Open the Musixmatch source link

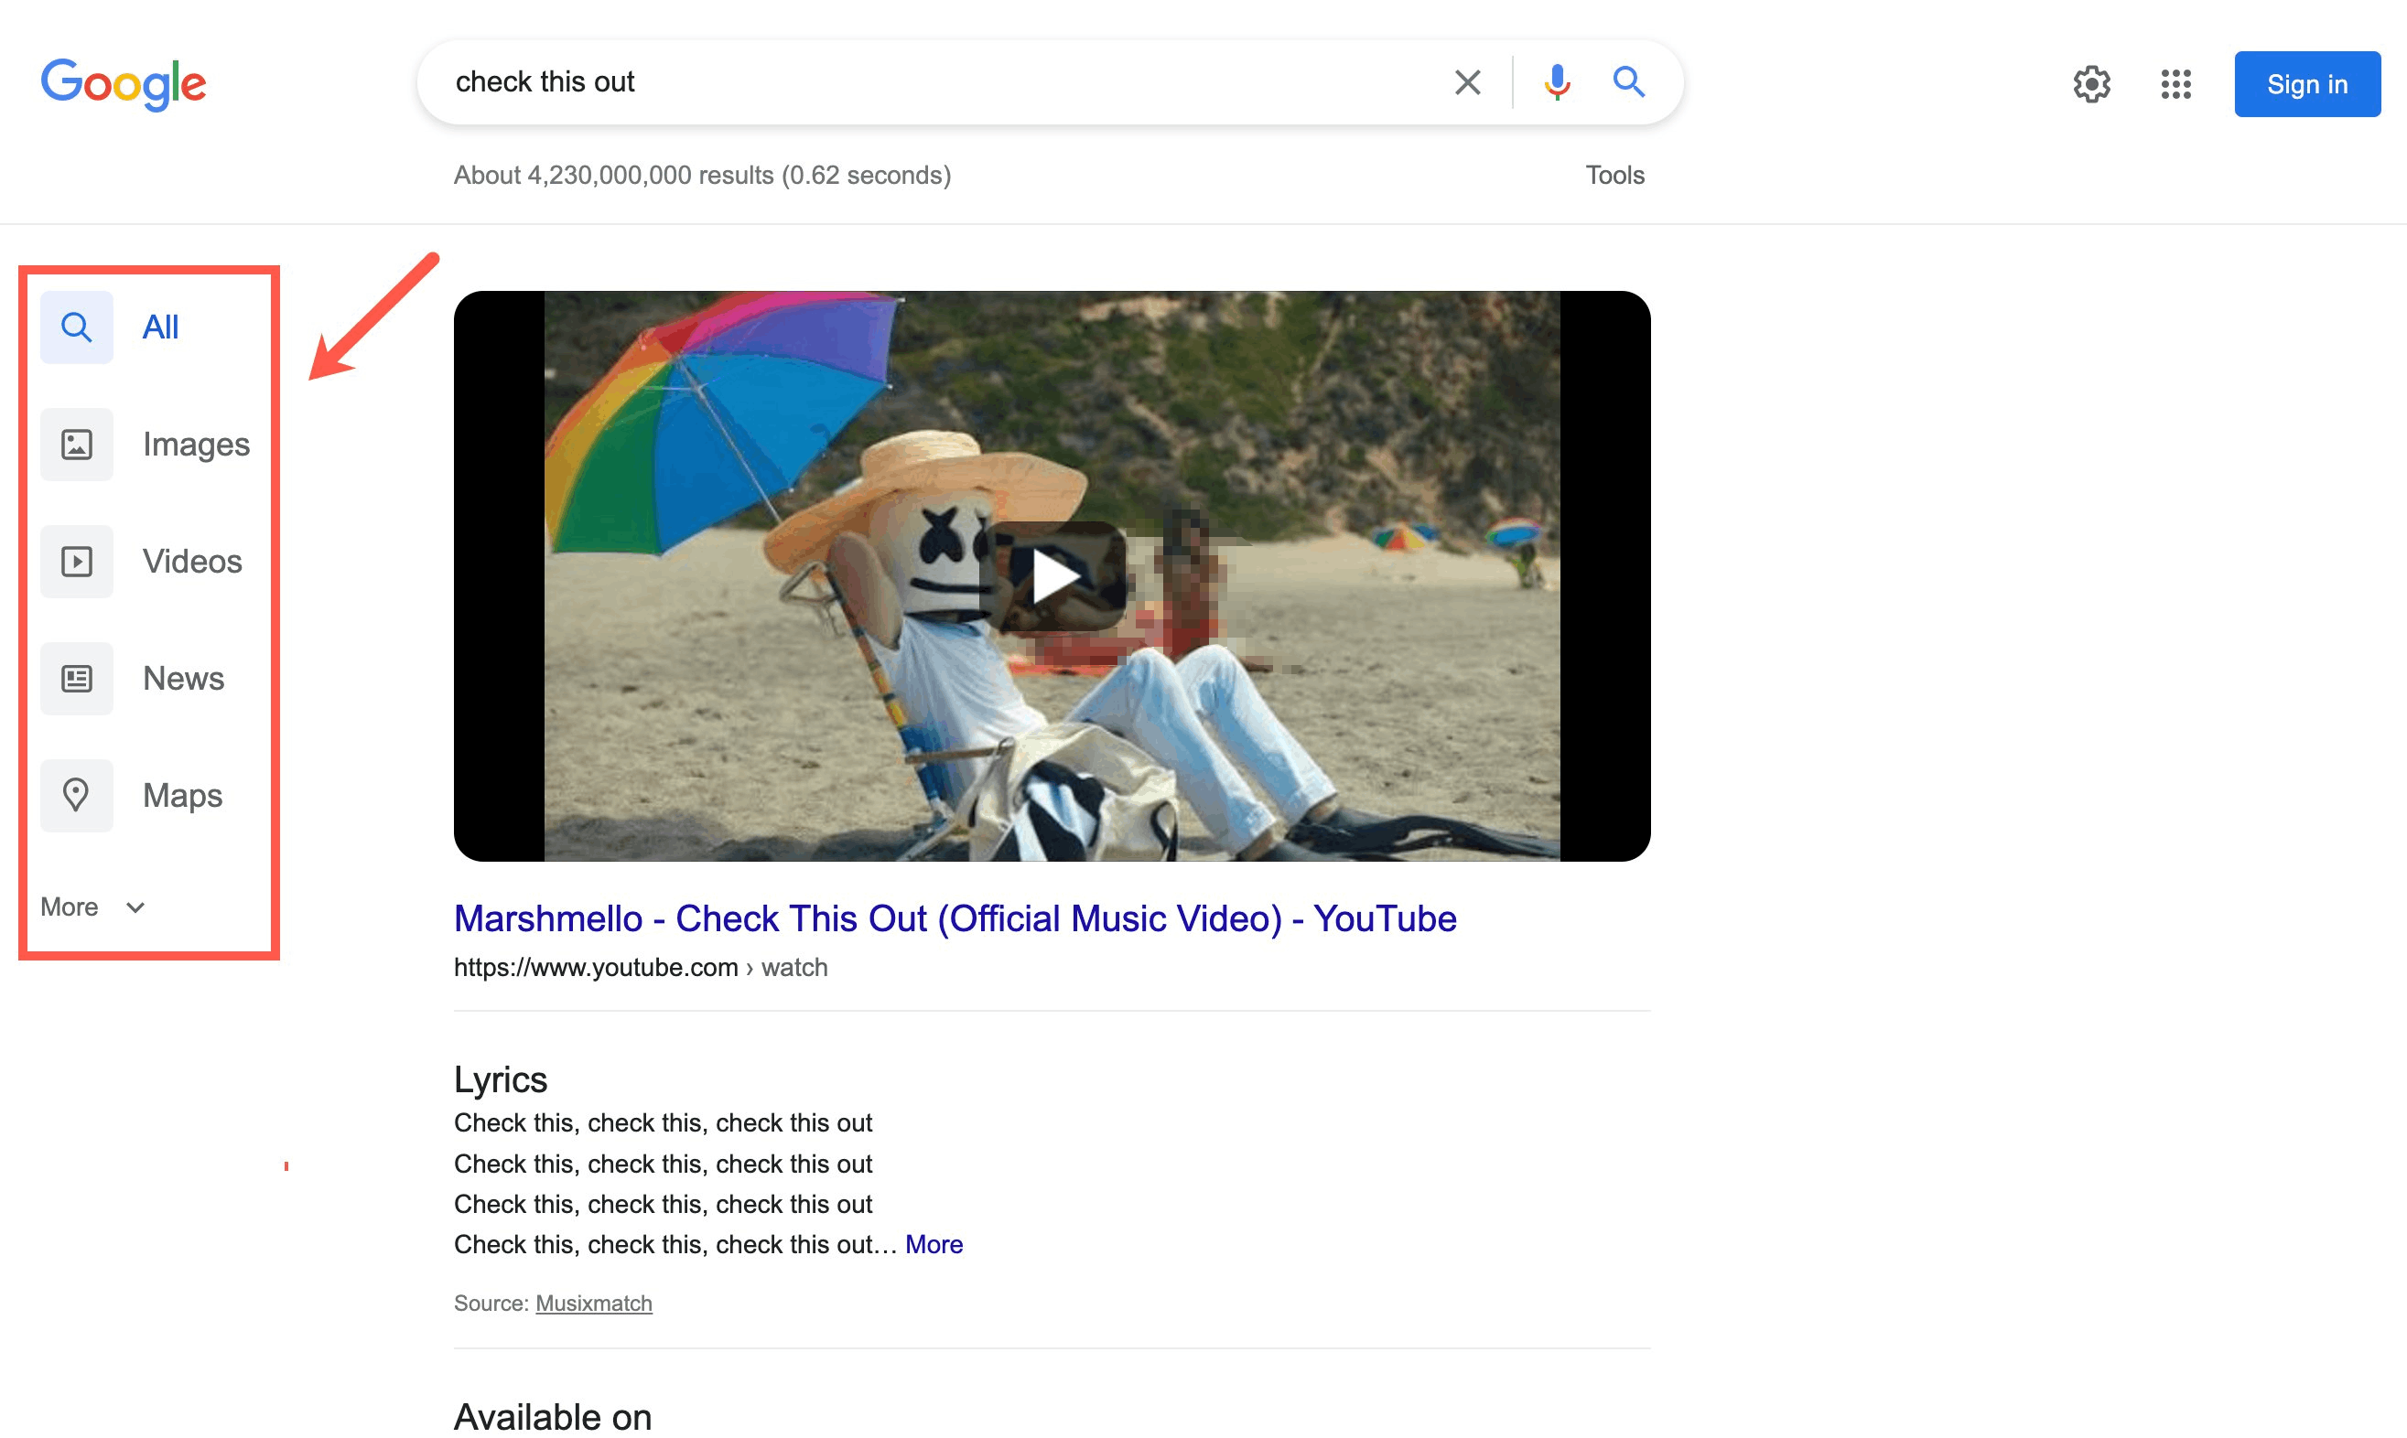[593, 1304]
